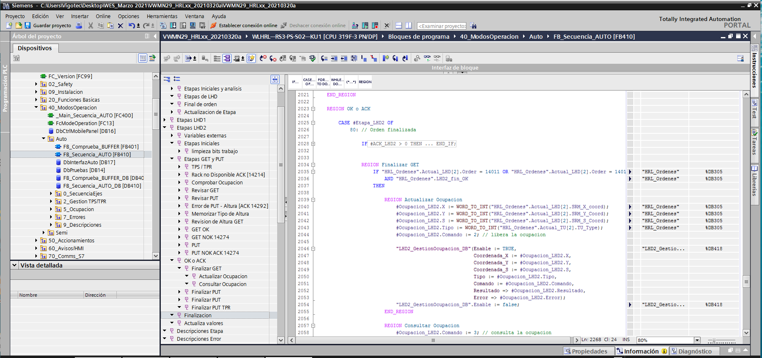This screenshot has height=358, width=762.
Task: Open the Herramientas menu
Action: tap(162, 16)
